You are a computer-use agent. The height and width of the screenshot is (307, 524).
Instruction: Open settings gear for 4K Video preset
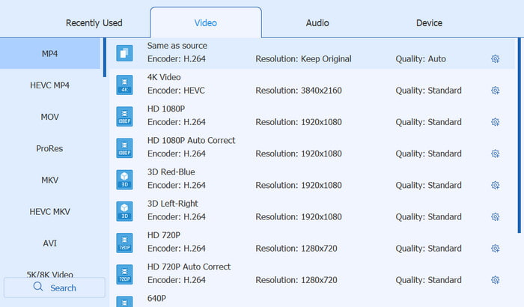496,91
